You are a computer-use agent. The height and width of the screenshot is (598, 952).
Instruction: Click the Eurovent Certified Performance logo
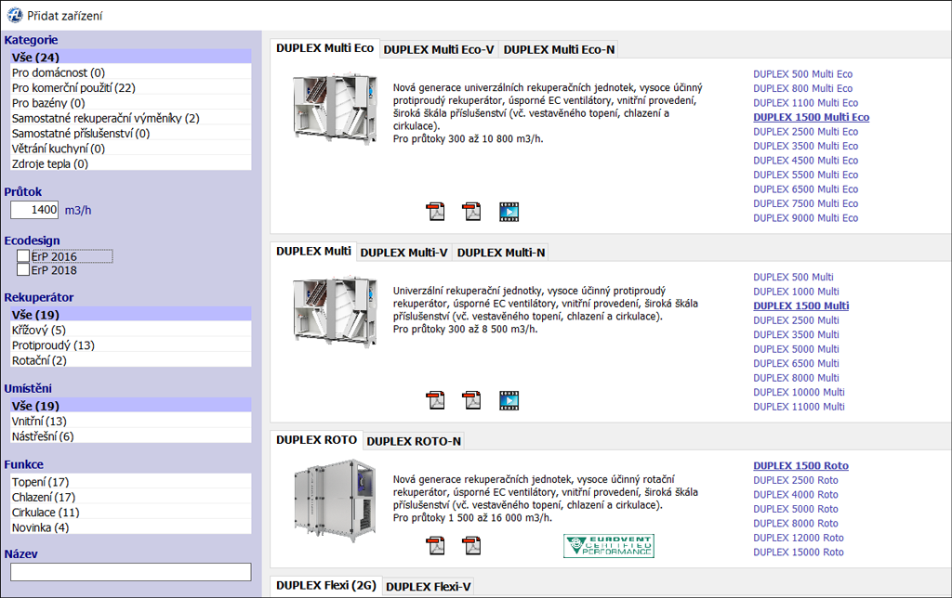(x=608, y=546)
